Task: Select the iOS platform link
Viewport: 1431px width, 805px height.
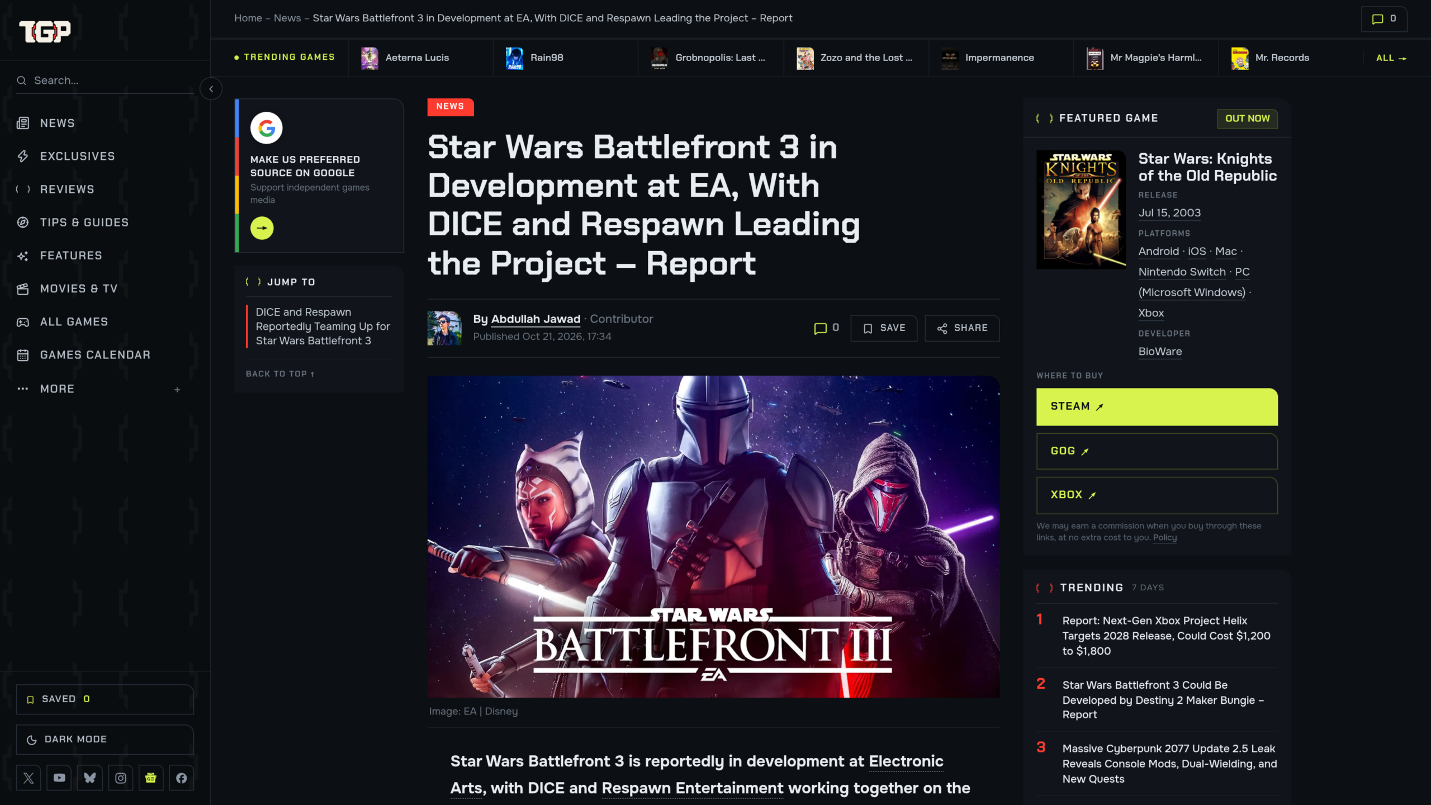Action: 1197,252
